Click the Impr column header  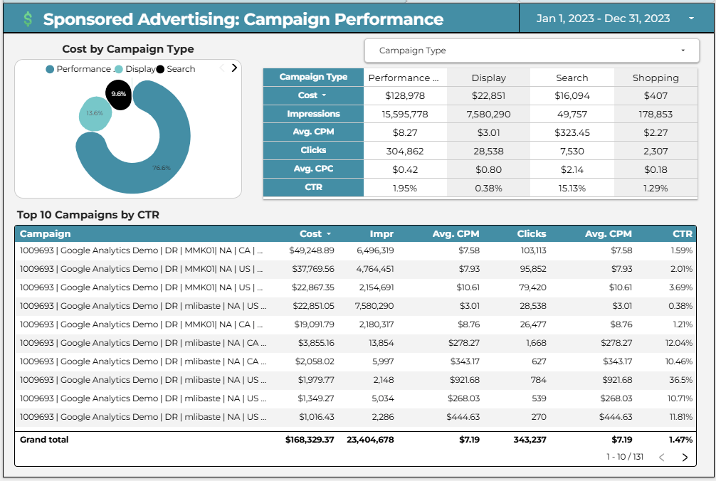[x=381, y=233]
